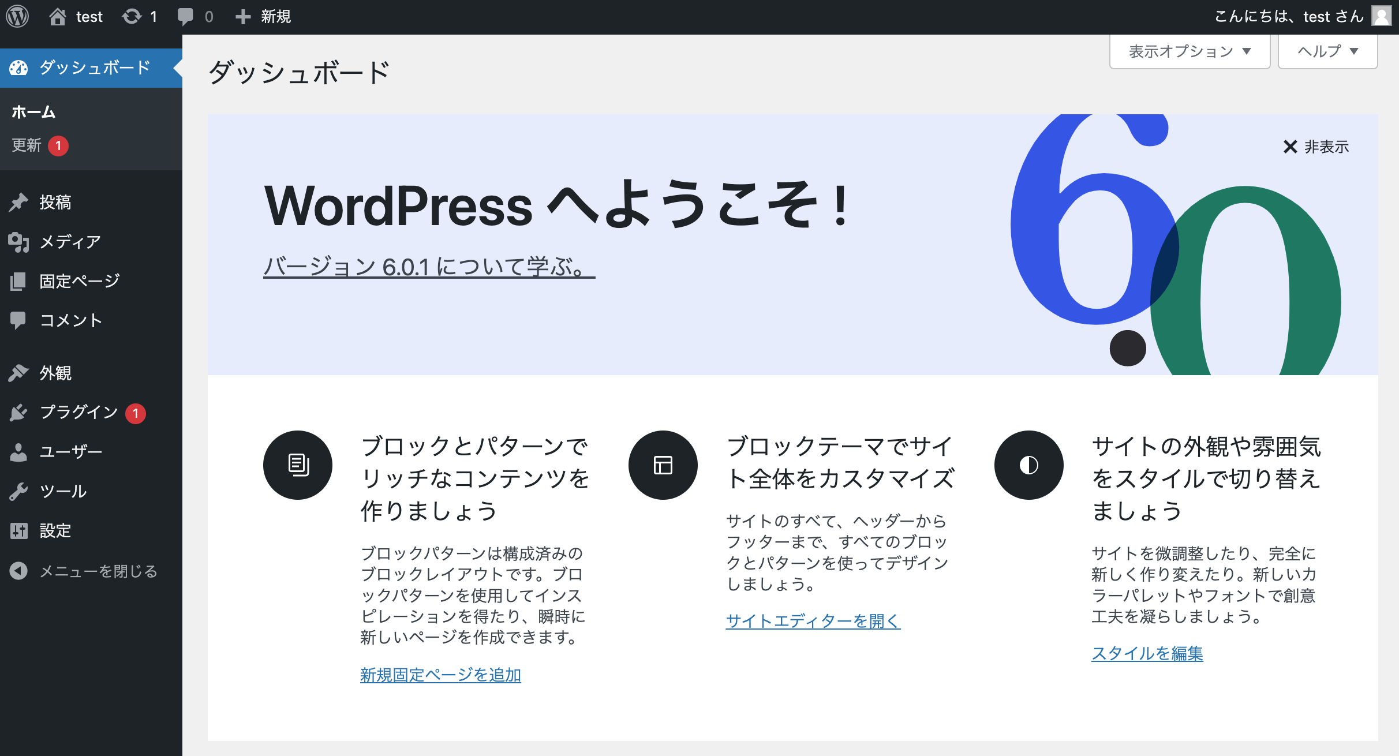The height and width of the screenshot is (756, 1399).
Task: Open 固定ページ via its page icon
Action: pyautogui.click(x=19, y=281)
